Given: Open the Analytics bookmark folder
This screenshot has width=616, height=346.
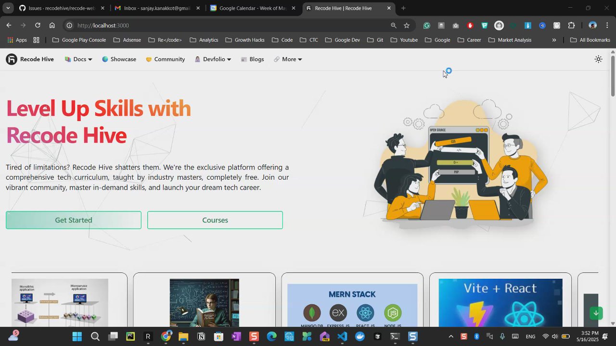Looking at the screenshot, I should pos(204,40).
